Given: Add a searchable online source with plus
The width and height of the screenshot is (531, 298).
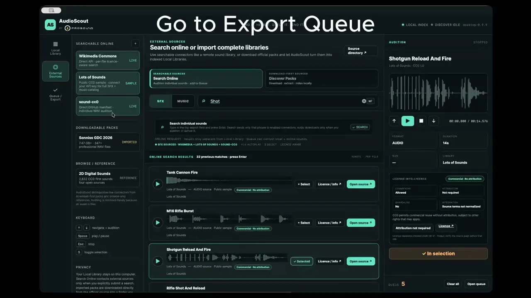Looking at the screenshot, I should (x=135, y=43).
